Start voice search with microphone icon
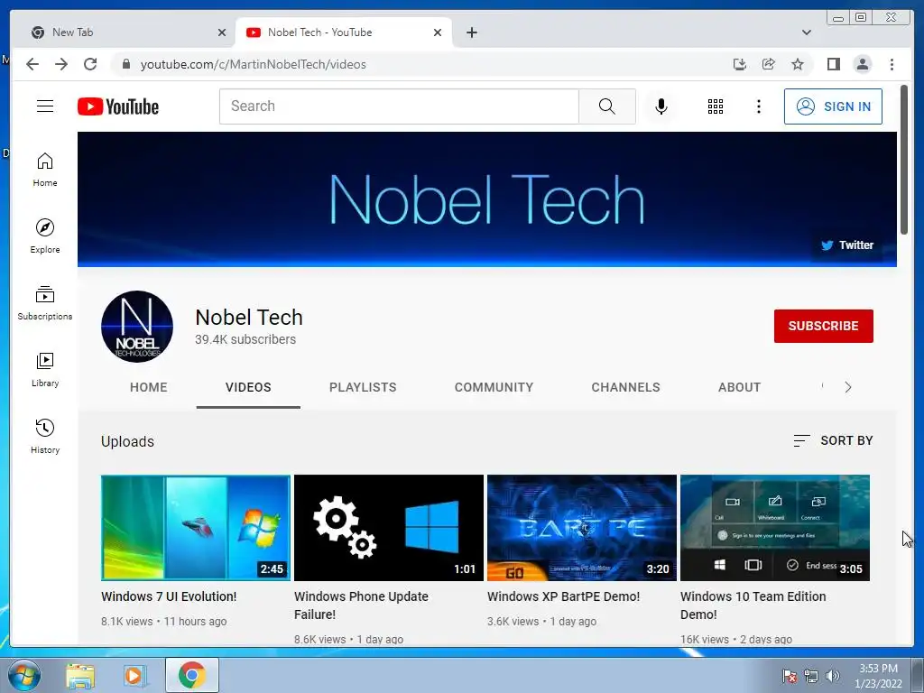The height and width of the screenshot is (693, 924). point(661,106)
